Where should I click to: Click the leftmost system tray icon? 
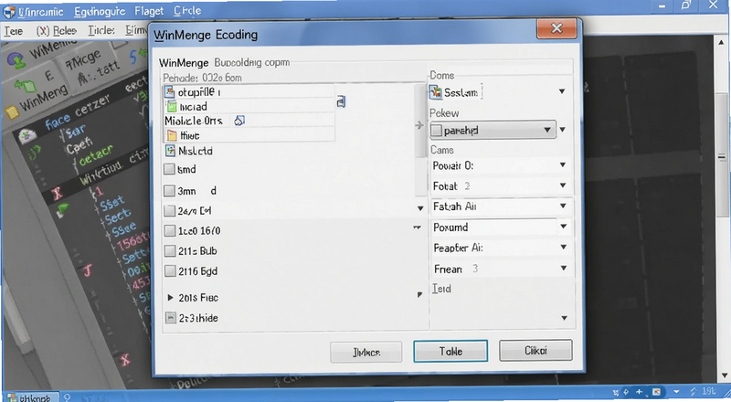pyautogui.click(x=616, y=392)
